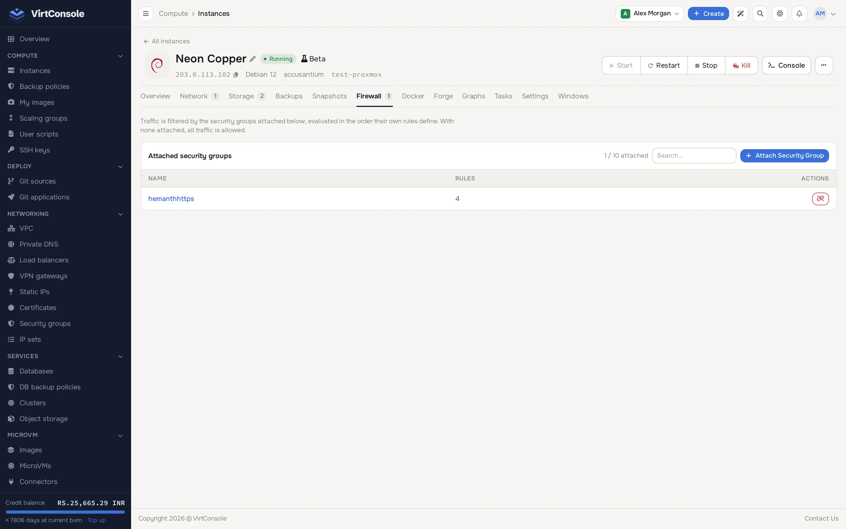The height and width of the screenshot is (529, 846).
Task: Open the settings gear icon in header
Action: [780, 14]
